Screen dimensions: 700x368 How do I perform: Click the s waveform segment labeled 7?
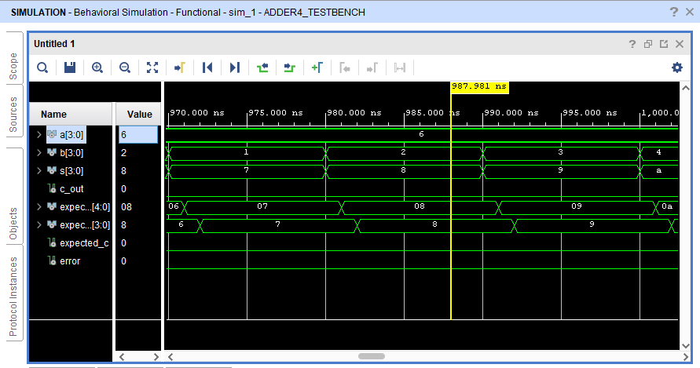click(x=247, y=171)
